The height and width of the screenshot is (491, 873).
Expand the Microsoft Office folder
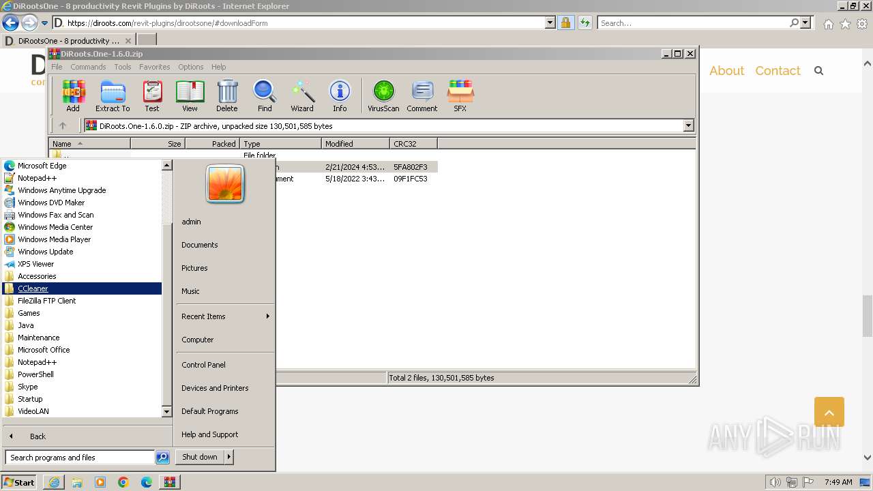[x=44, y=350]
